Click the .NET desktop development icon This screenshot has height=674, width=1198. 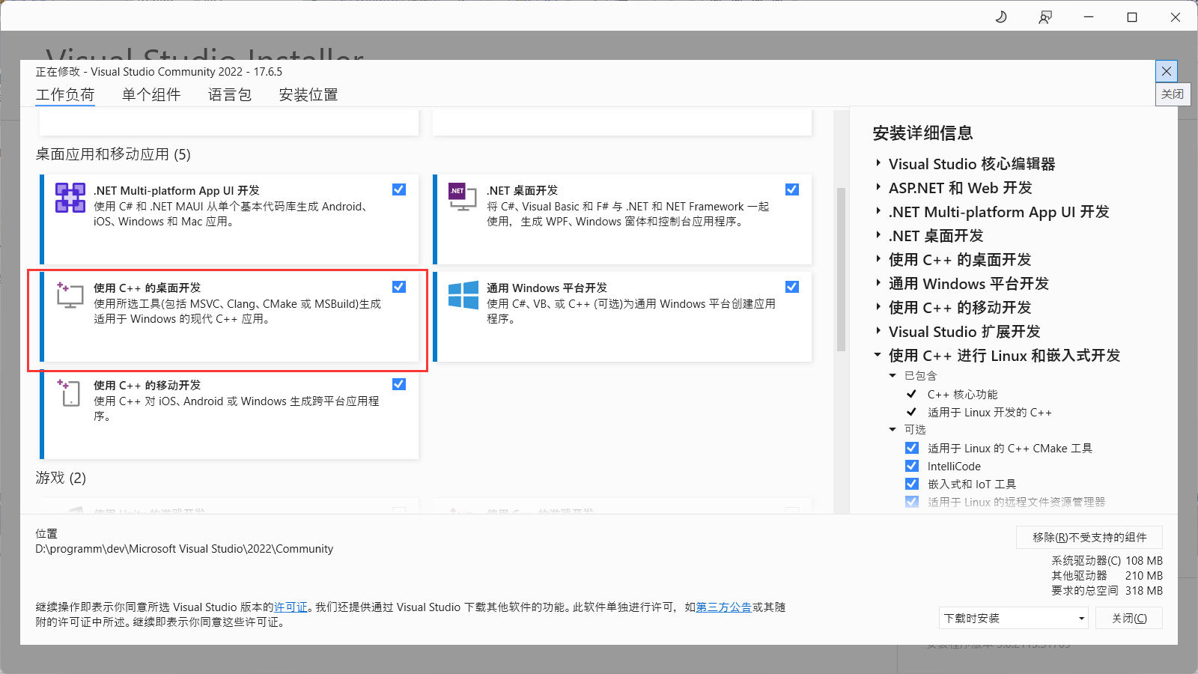pos(462,196)
